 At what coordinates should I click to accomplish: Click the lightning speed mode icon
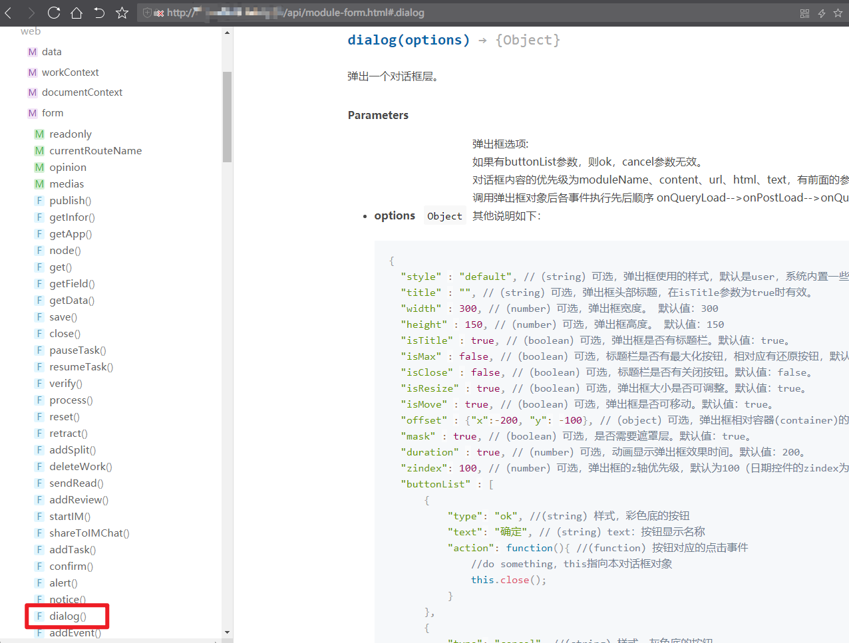point(821,13)
